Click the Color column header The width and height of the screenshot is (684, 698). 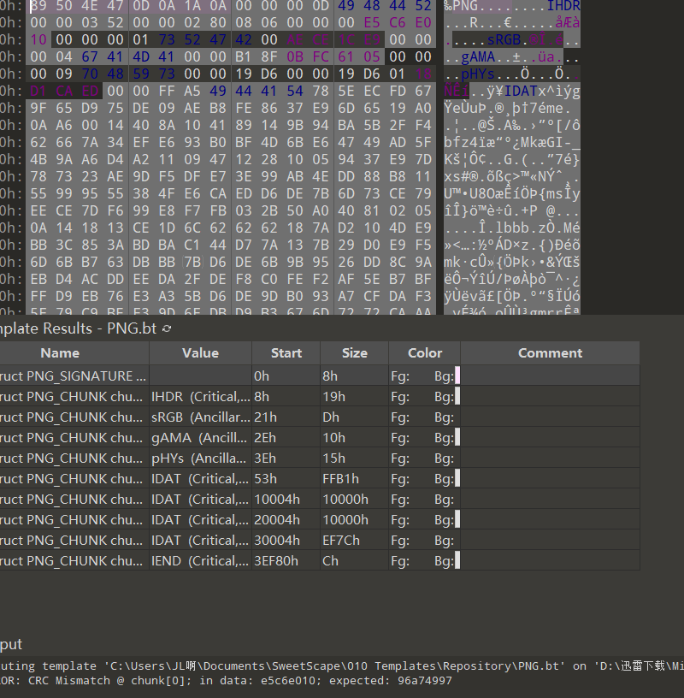click(425, 352)
